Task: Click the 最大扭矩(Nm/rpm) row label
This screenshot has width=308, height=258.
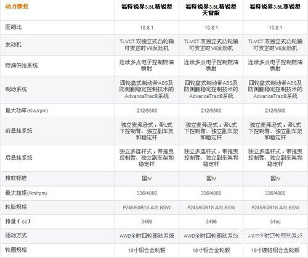Action: [26, 193]
